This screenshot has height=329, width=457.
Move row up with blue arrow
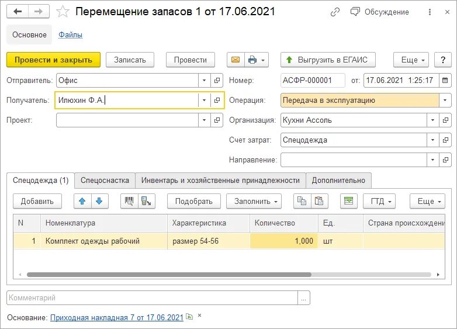pos(82,201)
